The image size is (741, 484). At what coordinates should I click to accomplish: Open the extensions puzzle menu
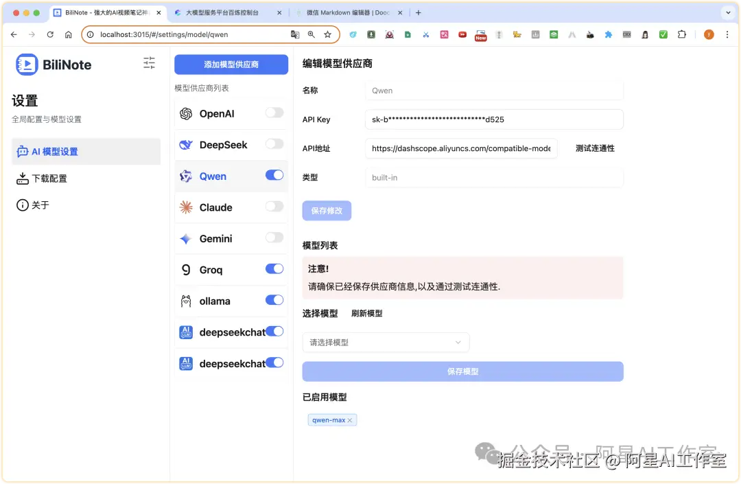pos(681,34)
